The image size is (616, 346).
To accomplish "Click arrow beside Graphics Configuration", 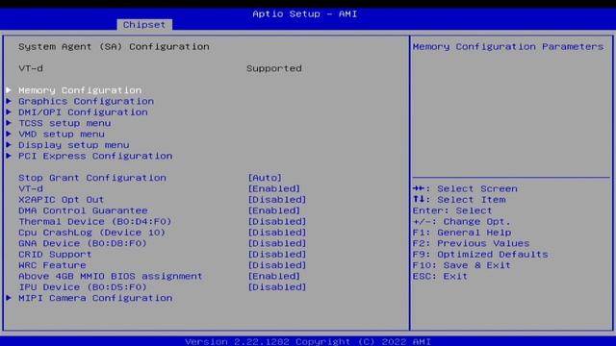I will coord(9,101).
